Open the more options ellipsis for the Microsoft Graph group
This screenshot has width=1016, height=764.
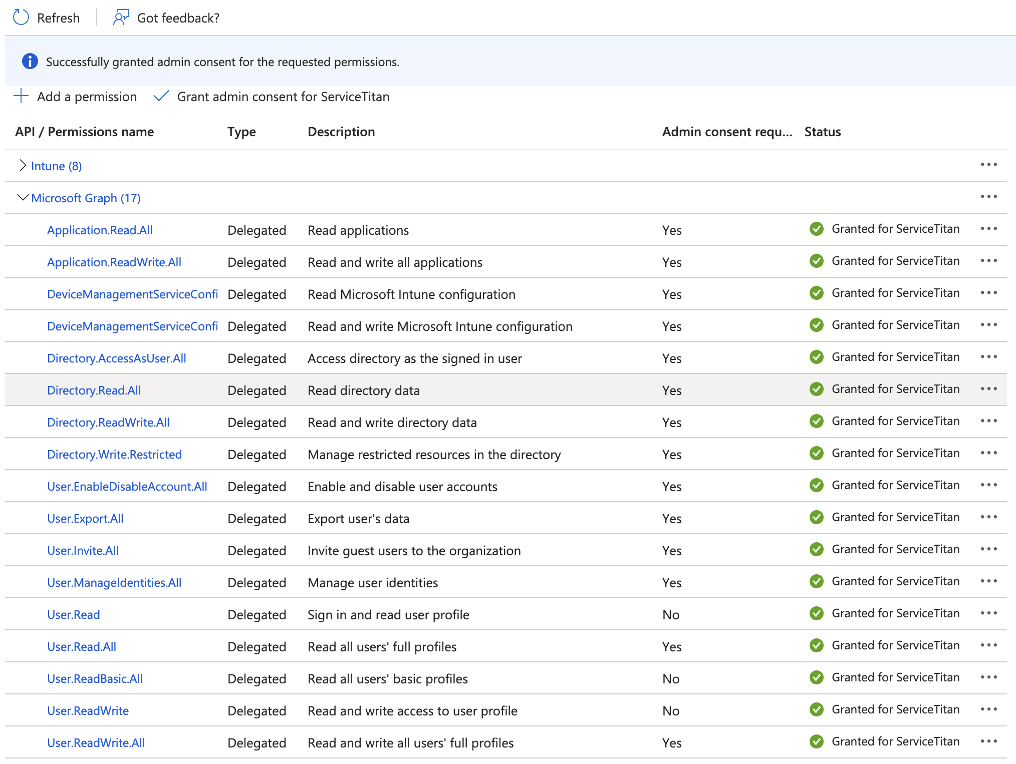pos(988,197)
